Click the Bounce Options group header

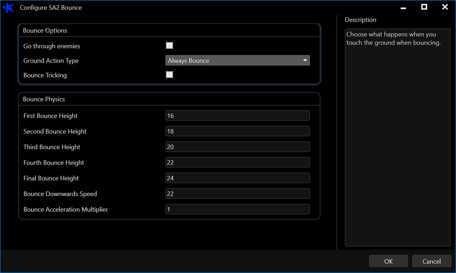(45, 31)
